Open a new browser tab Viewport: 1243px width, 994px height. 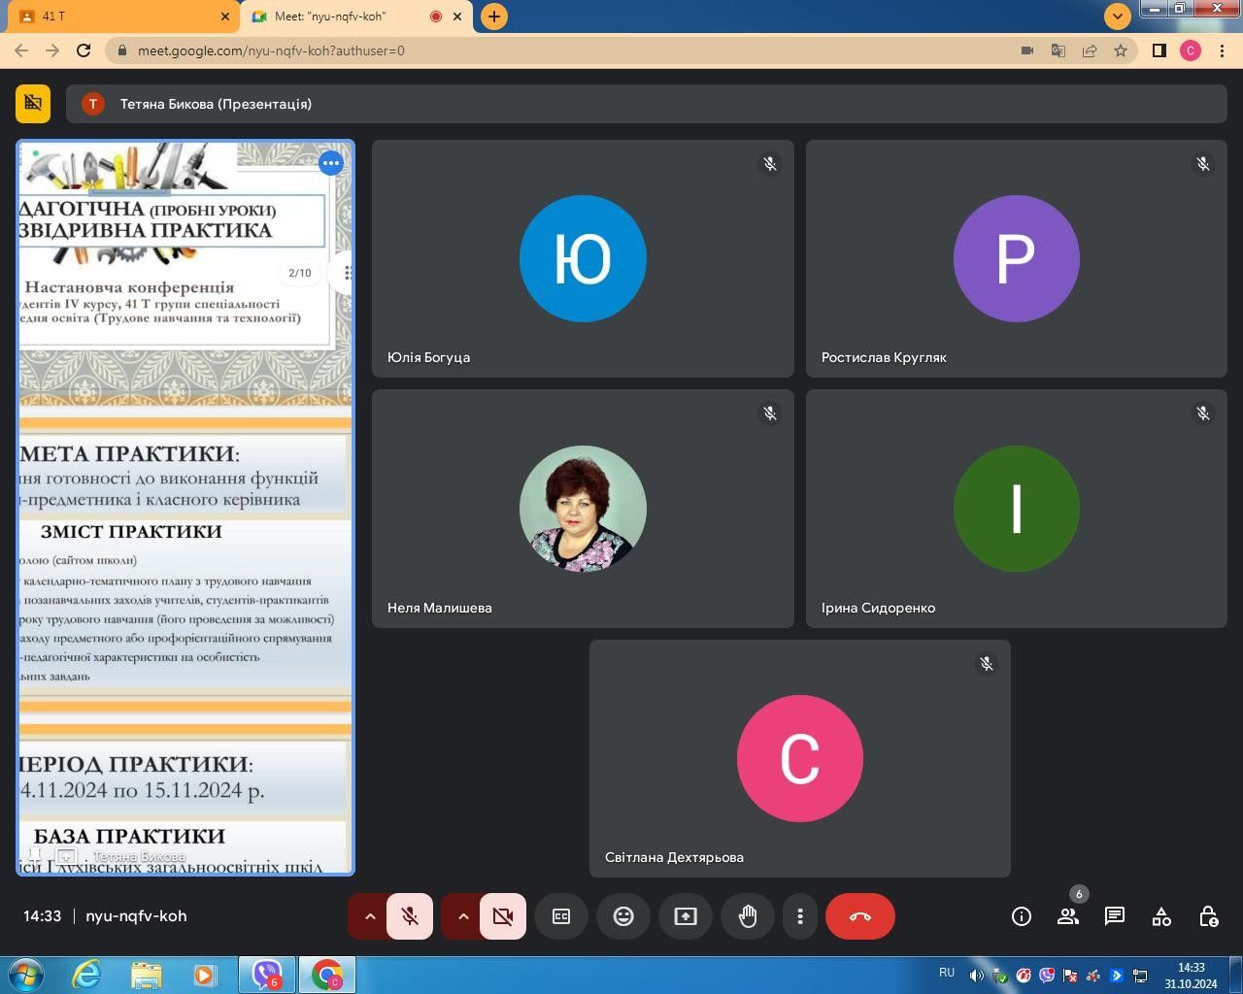pyautogui.click(x=494, y=17)
